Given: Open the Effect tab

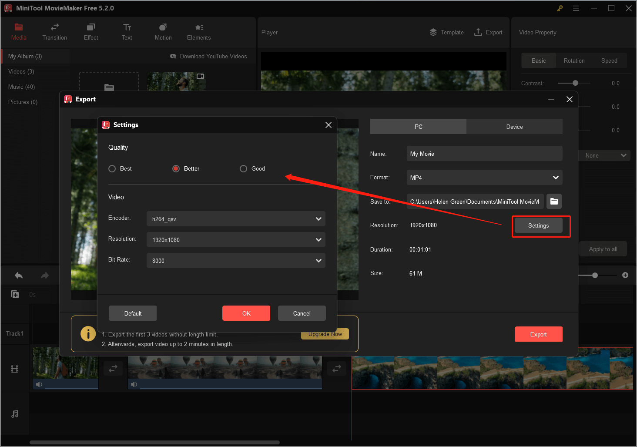Looking at the screenshot, I should [91, 32].
